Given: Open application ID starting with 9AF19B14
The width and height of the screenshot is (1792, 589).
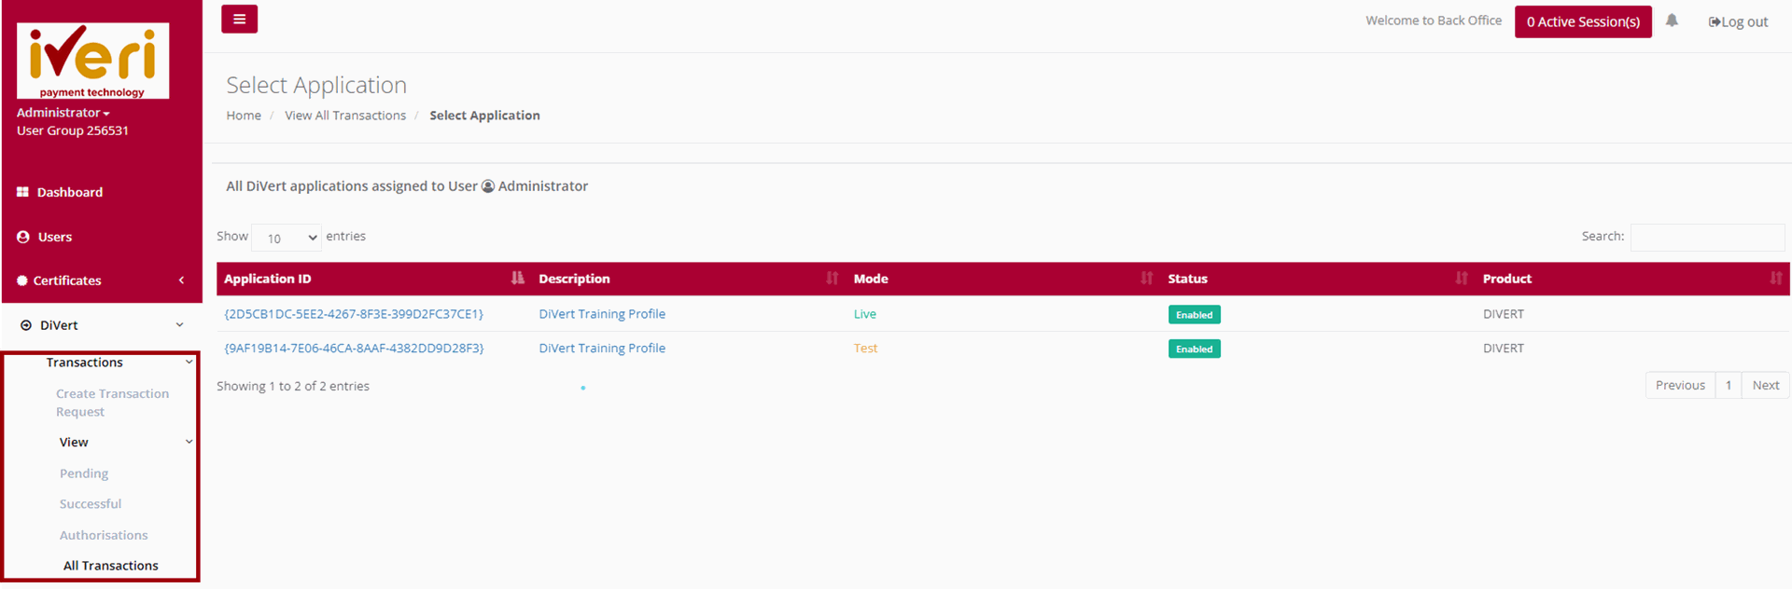Looking at the screenshot, I should [354, 349].
